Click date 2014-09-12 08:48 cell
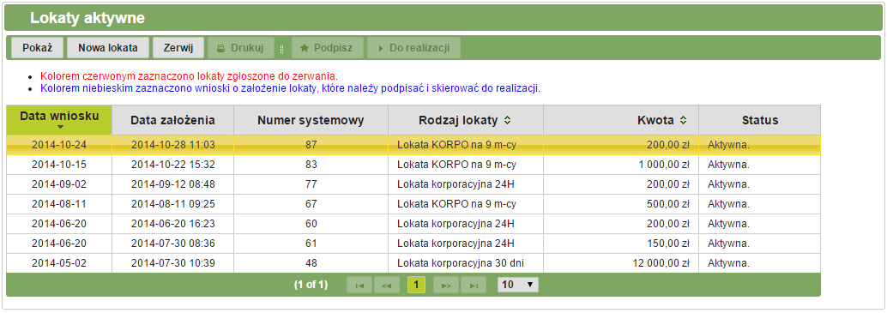This screenshot has height=313, width=887. 172,184
